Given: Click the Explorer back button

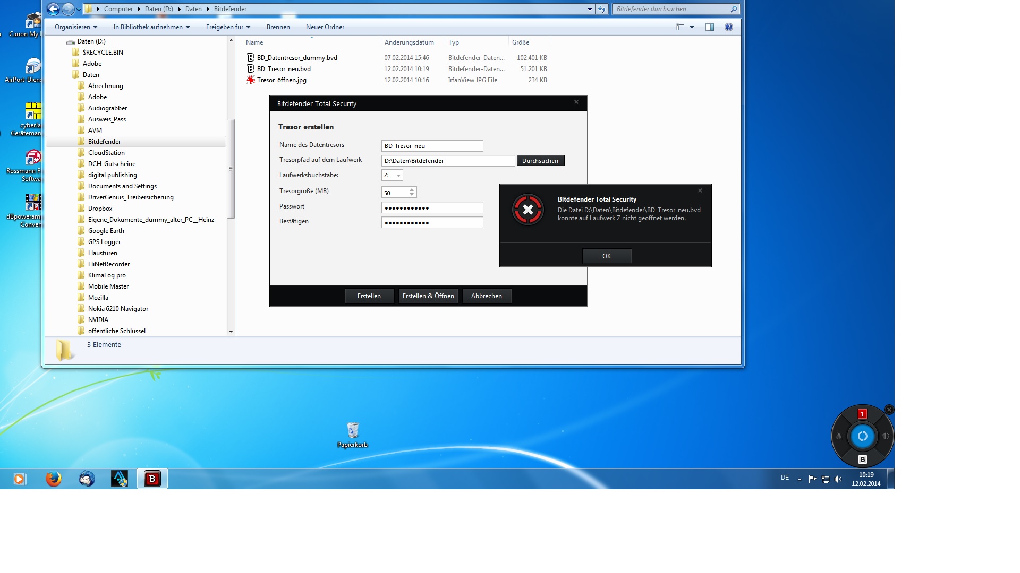Looking at the screenshot, I should tap(53, 8).
